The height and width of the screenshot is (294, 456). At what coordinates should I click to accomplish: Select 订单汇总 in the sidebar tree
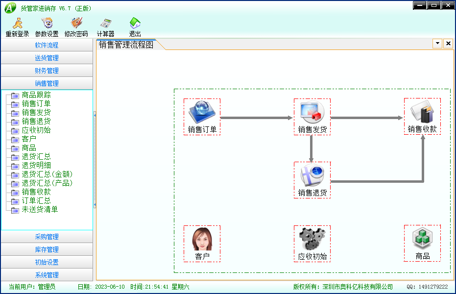coord(36,200)
